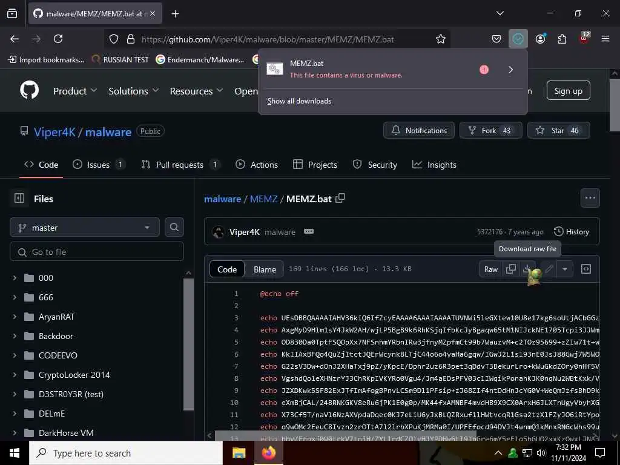Image resolution: width=620 pixels, height=465 pixels.
Task: Open the Code repository tab
Action: pyautogui.click(x=41, y=165)
